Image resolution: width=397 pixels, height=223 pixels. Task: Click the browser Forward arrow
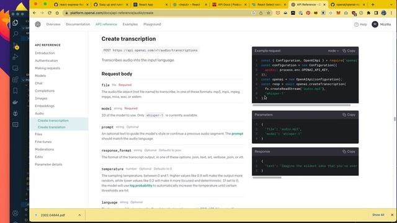click(42, 13)
